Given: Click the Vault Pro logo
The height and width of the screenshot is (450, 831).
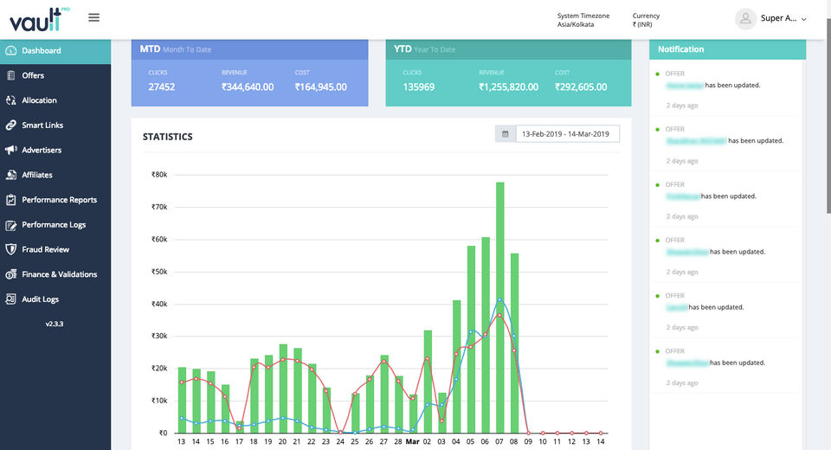Looking at the screenshot, I should tap(35, 19).
